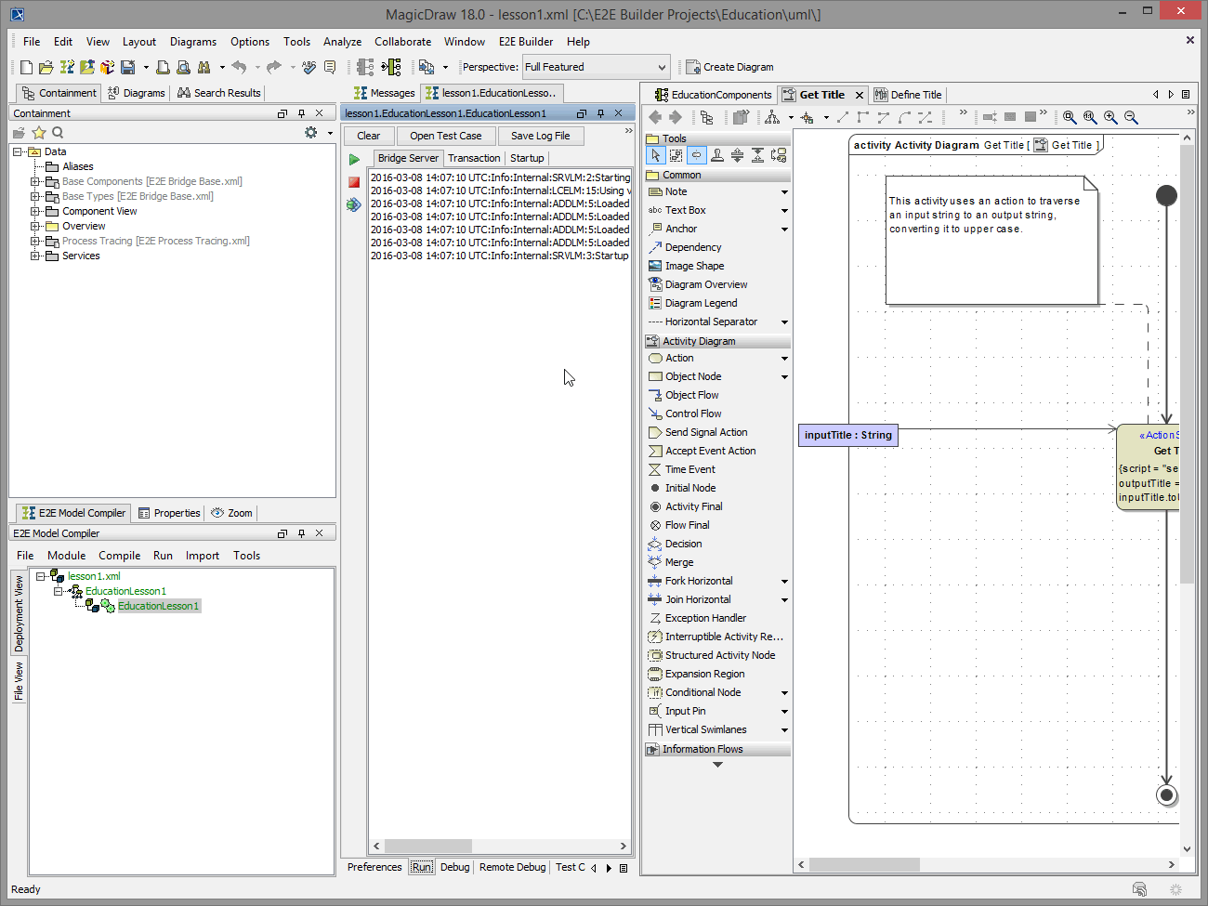Activate the Fit in Window zoom icon
This screenshot has height=906, width=1208.
[x=1071, y=117]
